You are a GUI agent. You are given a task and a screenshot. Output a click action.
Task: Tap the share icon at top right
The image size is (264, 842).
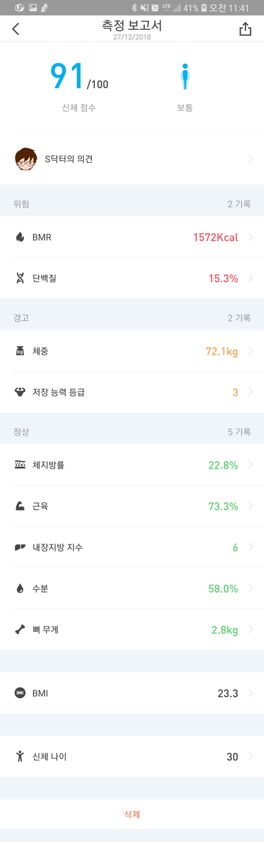point(245,29)
